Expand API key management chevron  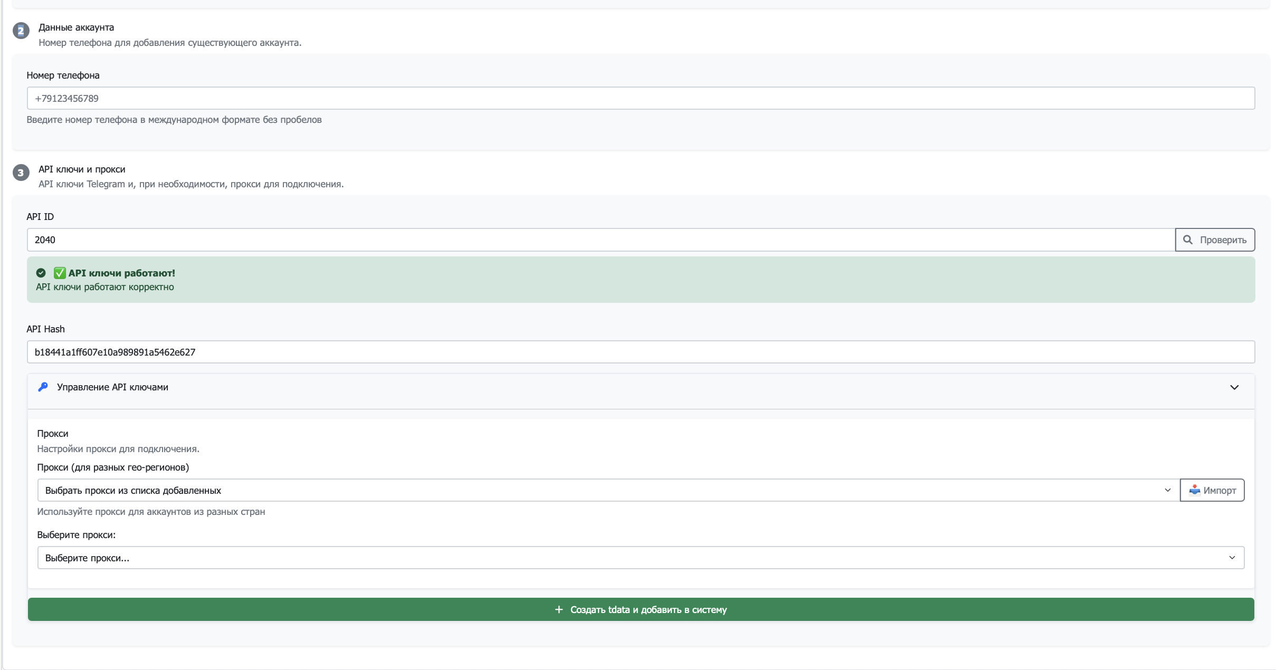[1234, 388]
